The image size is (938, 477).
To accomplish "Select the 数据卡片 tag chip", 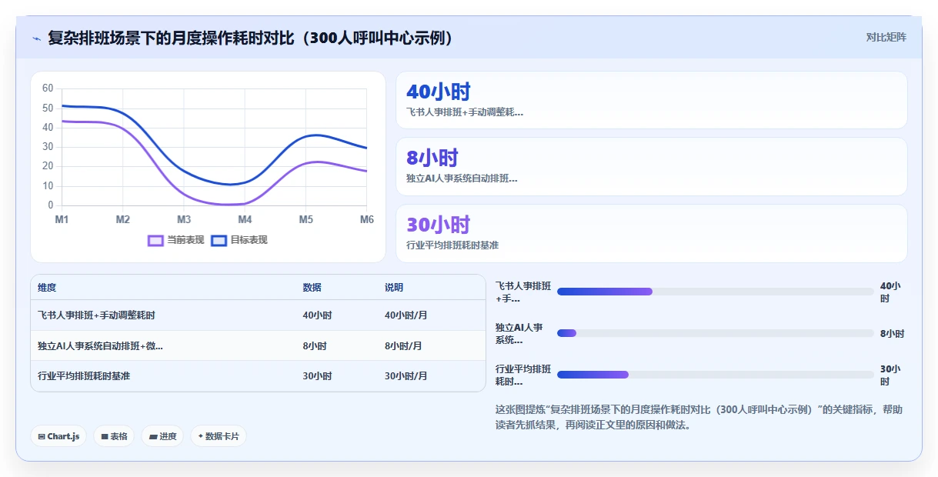I will pos(219,436).
